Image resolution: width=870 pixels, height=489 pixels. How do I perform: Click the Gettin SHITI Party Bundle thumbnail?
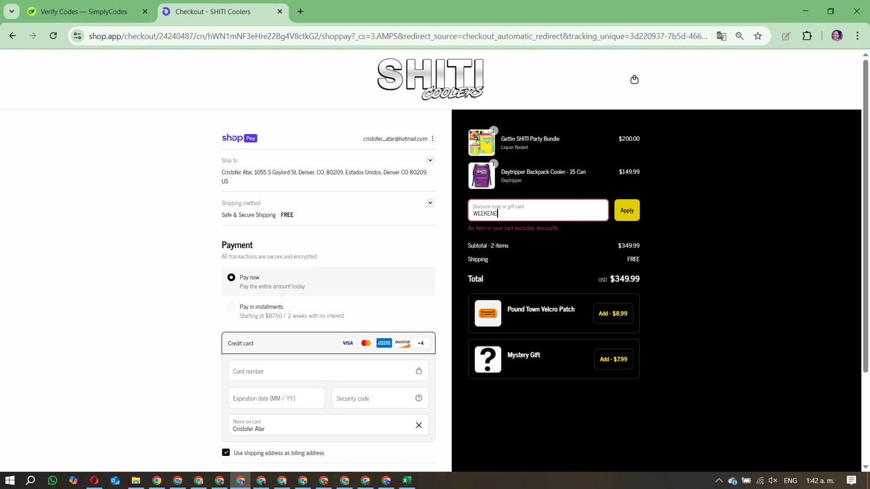[x=481, y=143]
